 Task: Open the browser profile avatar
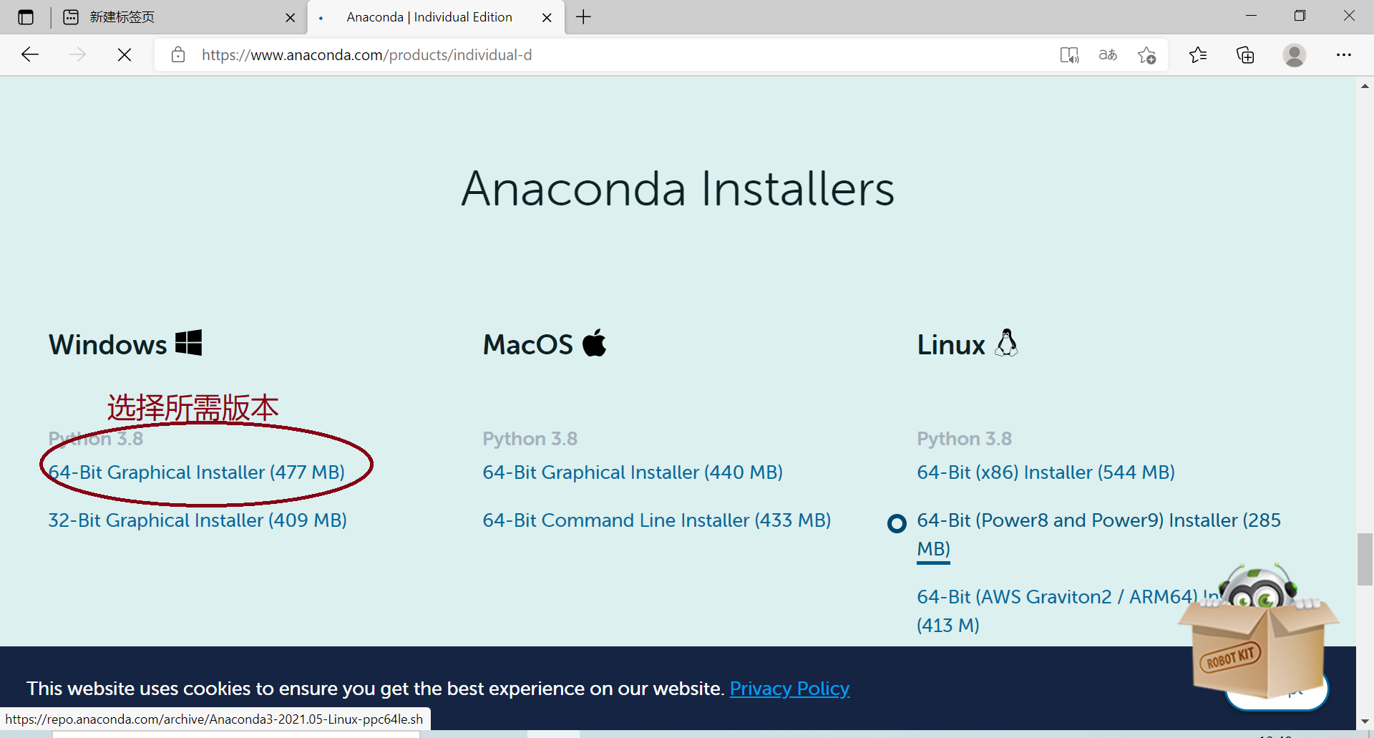tap(1295, 54)
